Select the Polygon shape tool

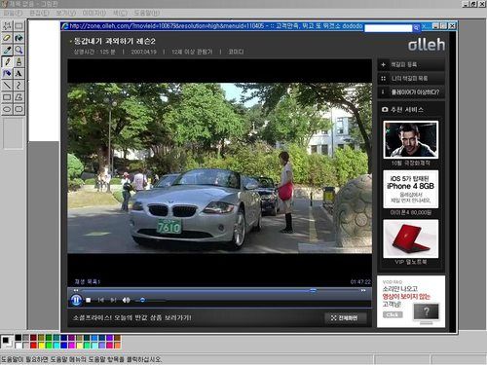pos(19,97)
